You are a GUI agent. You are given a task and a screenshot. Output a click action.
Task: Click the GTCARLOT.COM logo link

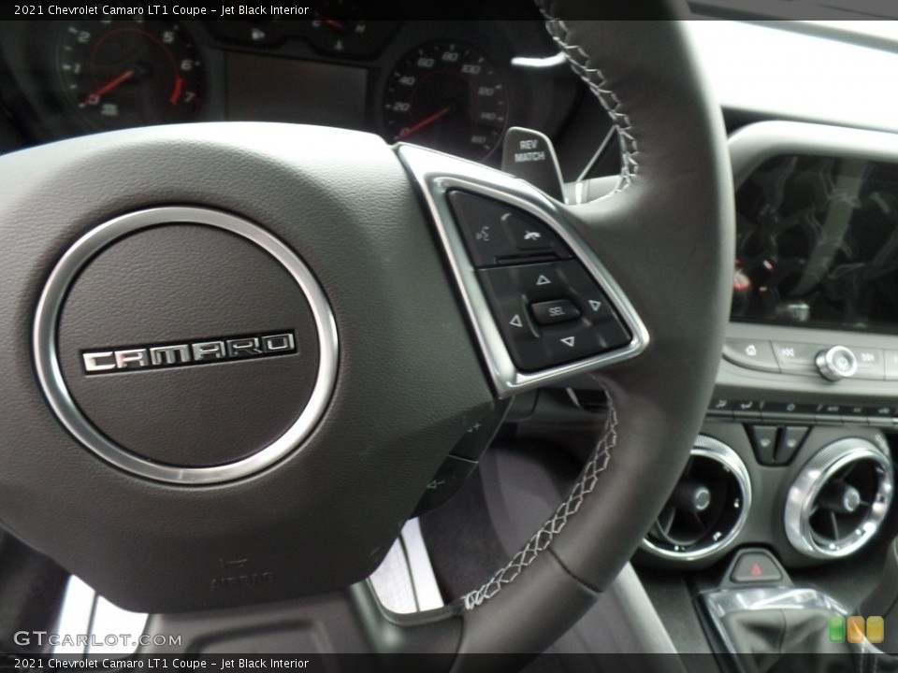click(x=97, y=639)
